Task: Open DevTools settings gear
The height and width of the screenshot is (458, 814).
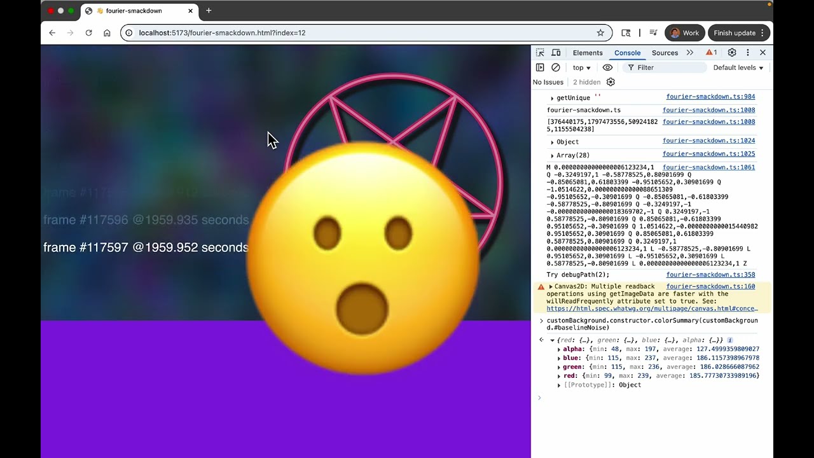Action: click(x=732, y=53)
